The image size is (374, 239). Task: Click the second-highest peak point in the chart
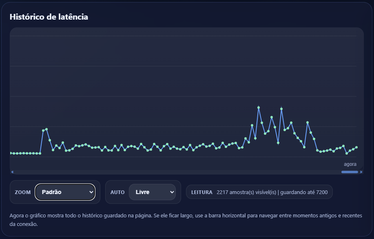pyautogui.click(x=281, y=109)
